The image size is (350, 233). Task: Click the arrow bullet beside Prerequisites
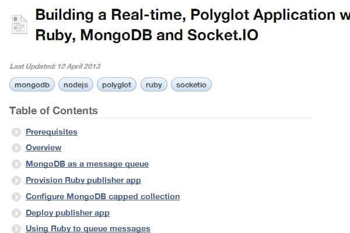pos(16,132)
